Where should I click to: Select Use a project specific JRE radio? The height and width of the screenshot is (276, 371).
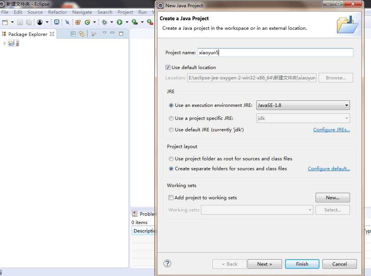[x=171, y=118]
